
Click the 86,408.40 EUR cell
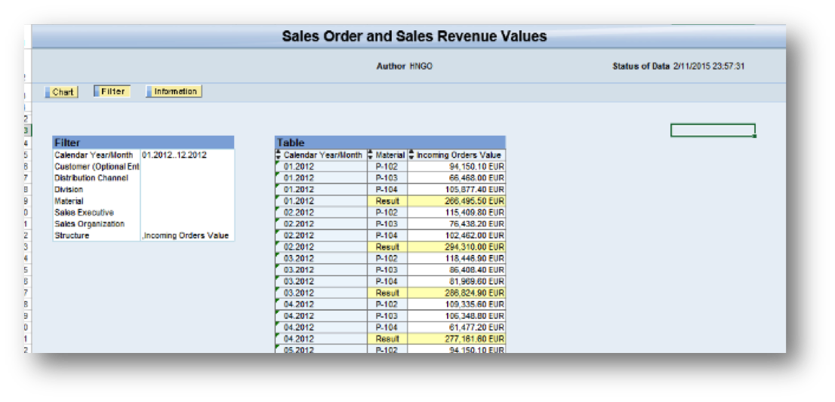457,270
